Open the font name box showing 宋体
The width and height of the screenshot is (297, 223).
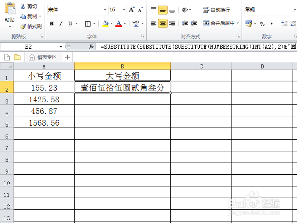click(x=77, y=10)
